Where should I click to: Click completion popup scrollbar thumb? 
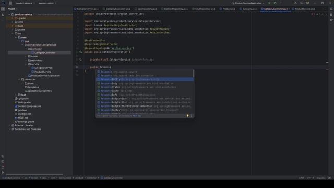click(x=194, y=74)
